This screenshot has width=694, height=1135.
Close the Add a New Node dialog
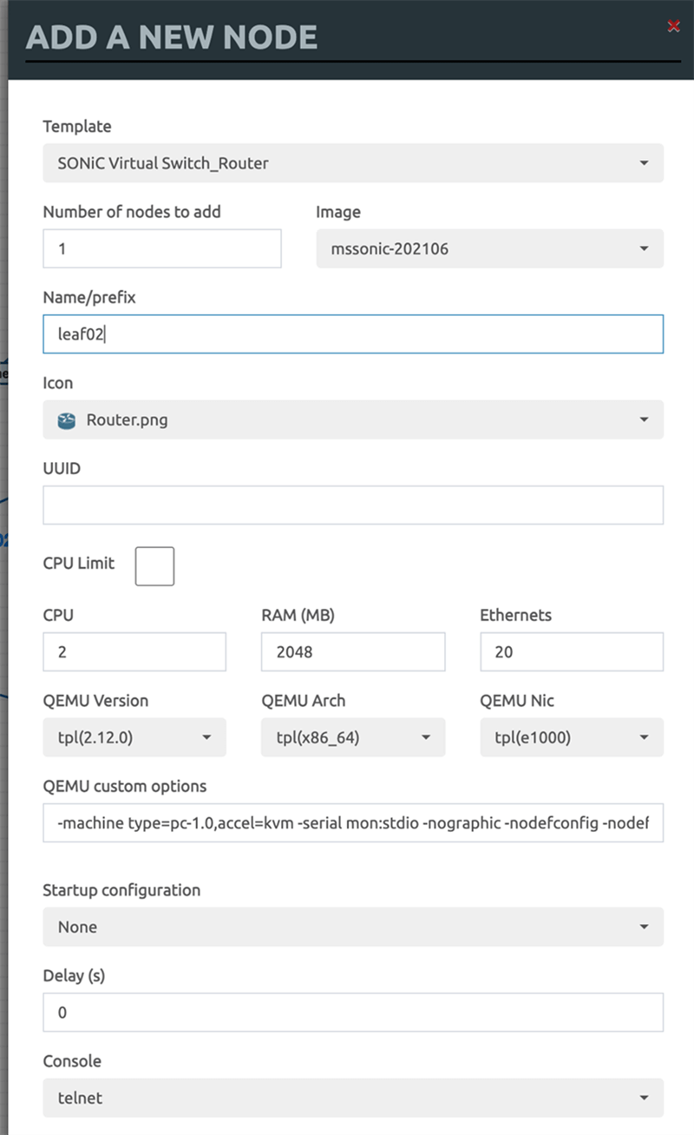(x=673, y=26)
